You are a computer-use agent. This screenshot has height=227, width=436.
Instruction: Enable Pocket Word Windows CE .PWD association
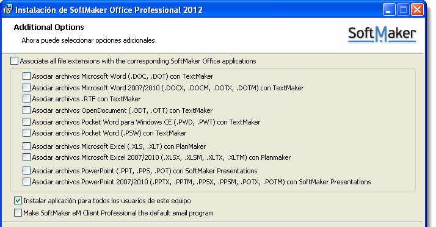26,121
